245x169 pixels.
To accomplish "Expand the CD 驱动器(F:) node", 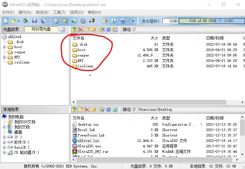I will [x=4, y=152].
